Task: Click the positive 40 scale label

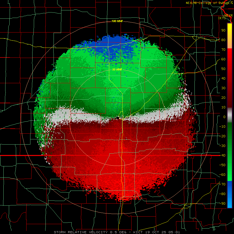Action: [223, 79]
